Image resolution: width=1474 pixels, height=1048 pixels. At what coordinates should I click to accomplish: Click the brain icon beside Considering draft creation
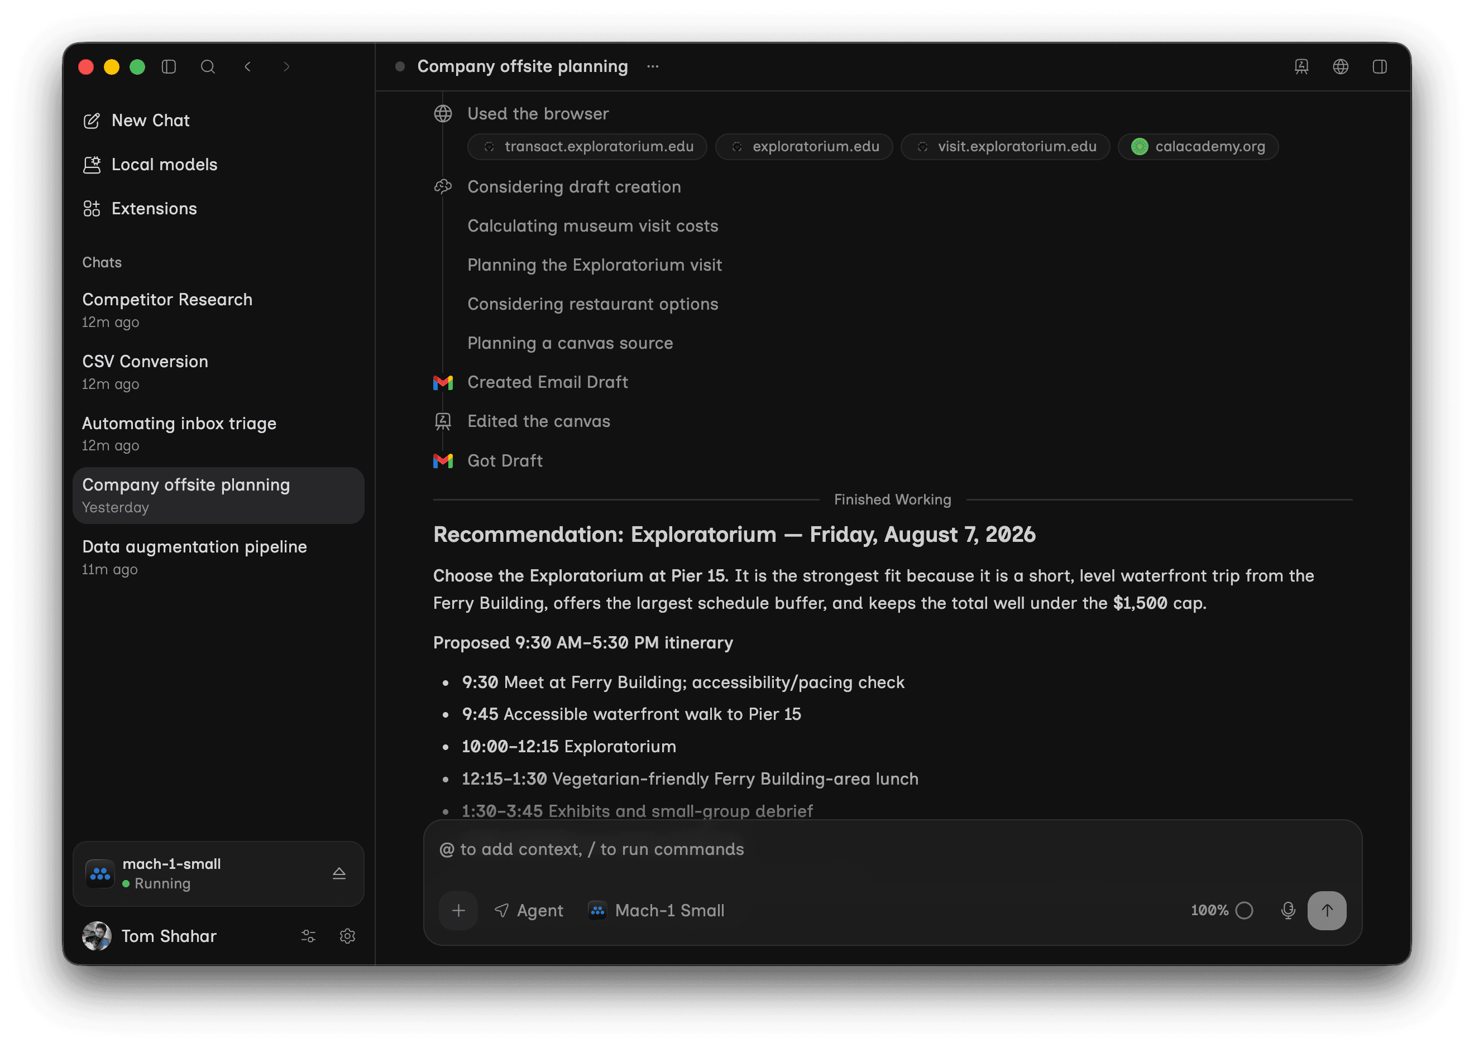(443, 187)
